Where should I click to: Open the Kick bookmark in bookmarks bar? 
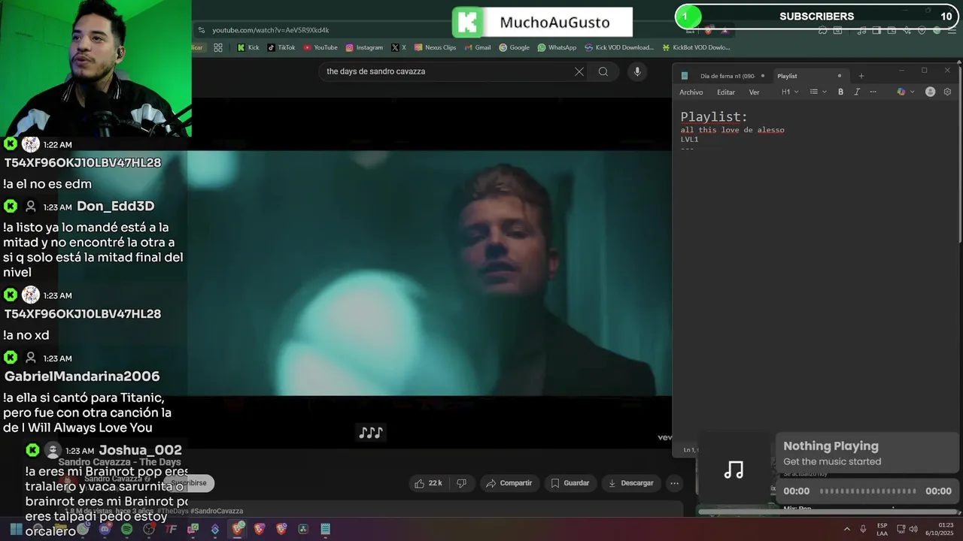[x=248, y=47]
